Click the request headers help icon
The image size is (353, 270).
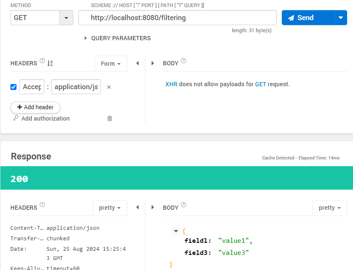(42, 61)
